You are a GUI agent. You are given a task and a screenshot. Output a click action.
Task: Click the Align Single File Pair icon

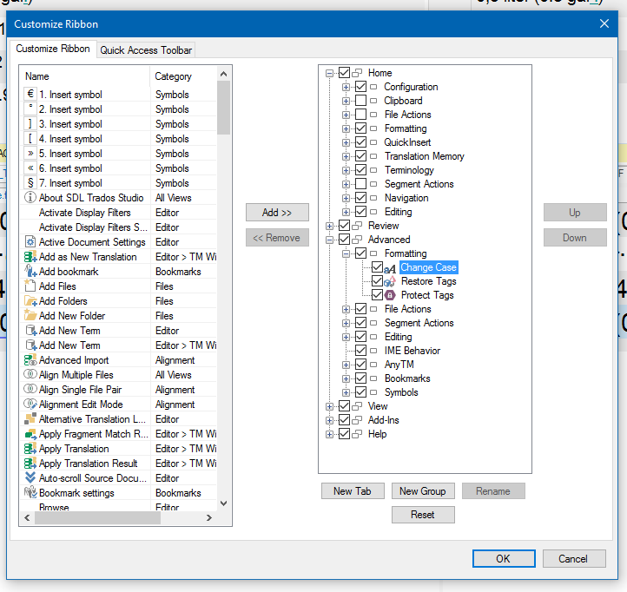(30, 390)
